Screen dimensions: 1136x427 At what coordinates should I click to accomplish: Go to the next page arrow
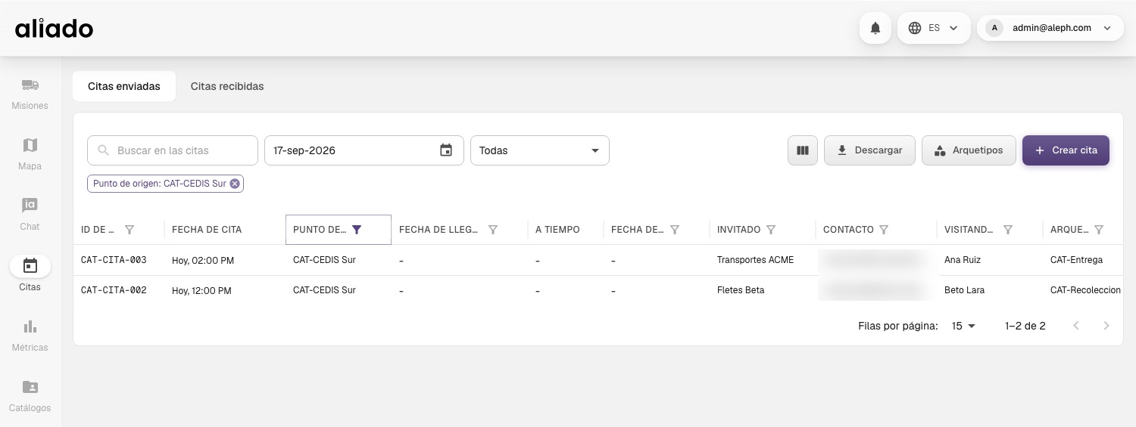1106,326
